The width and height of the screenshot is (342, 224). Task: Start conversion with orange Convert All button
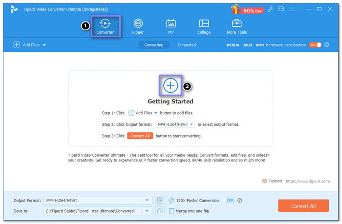click(303, 205)
